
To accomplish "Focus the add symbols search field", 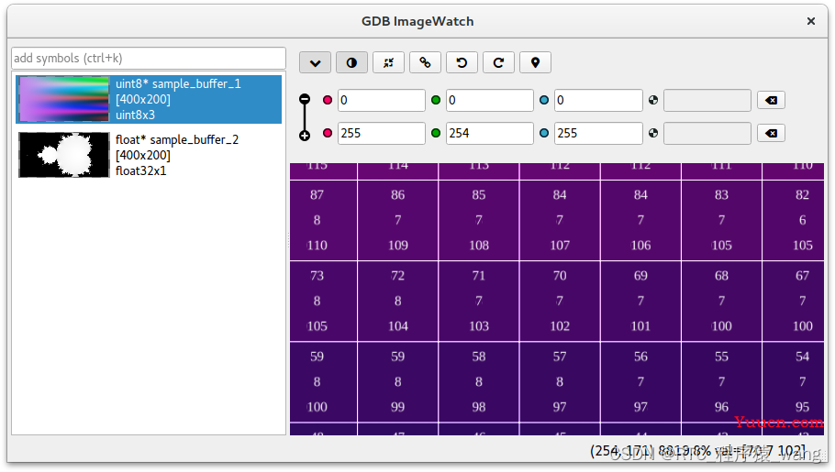I will (x=149, y=58).
